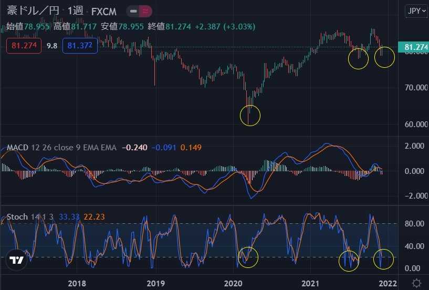Click the 始値 78.955 open value
The image size is (429, 290).
28,27
